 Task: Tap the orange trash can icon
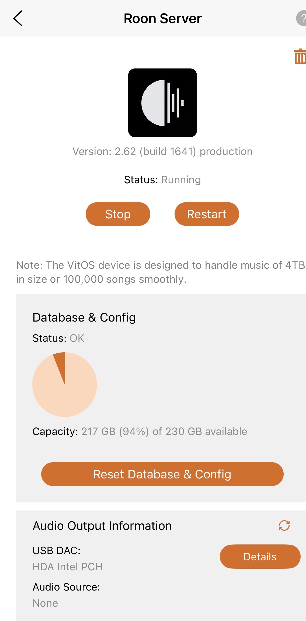(300, 57)
